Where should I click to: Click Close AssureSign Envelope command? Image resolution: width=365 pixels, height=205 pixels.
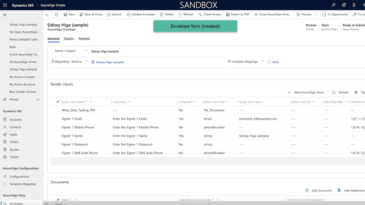tap(273, 15)
